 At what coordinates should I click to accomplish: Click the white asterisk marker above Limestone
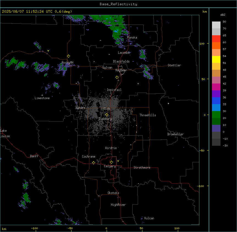pyautogui.click(x=42, y=95)
